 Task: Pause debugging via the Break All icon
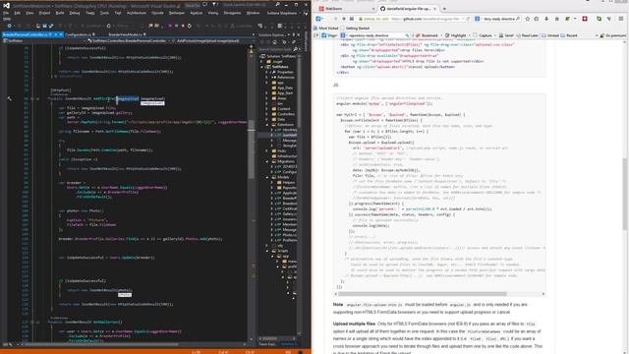click(x=176, y=26)
